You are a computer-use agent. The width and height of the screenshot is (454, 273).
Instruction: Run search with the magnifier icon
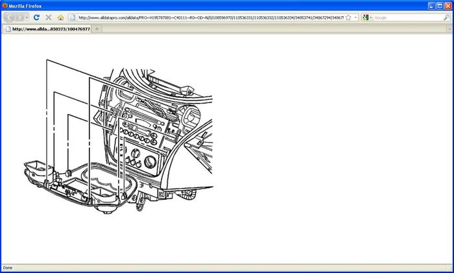[x=447, y=18]
